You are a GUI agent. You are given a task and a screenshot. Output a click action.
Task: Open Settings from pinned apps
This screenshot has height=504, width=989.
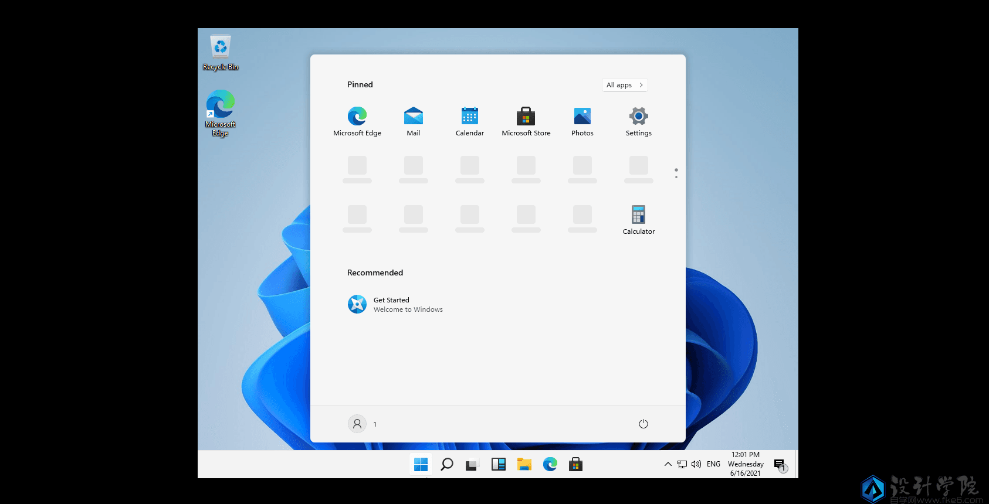(639, 121)
